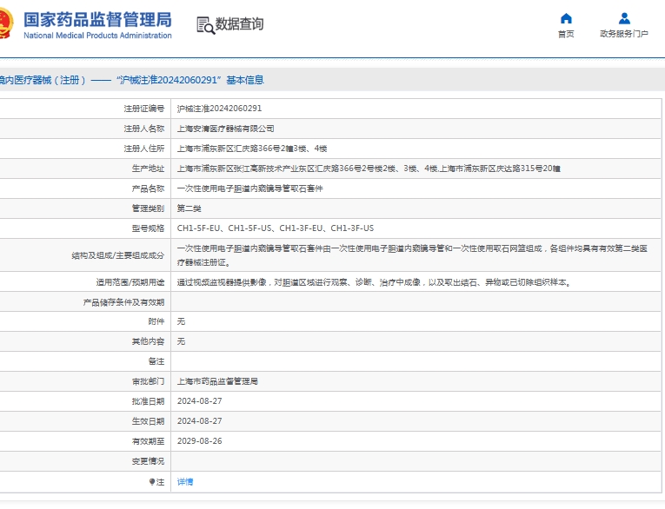665x509 pixels.
Task: Click the 批准日期 label
Action: coord(148,401)
